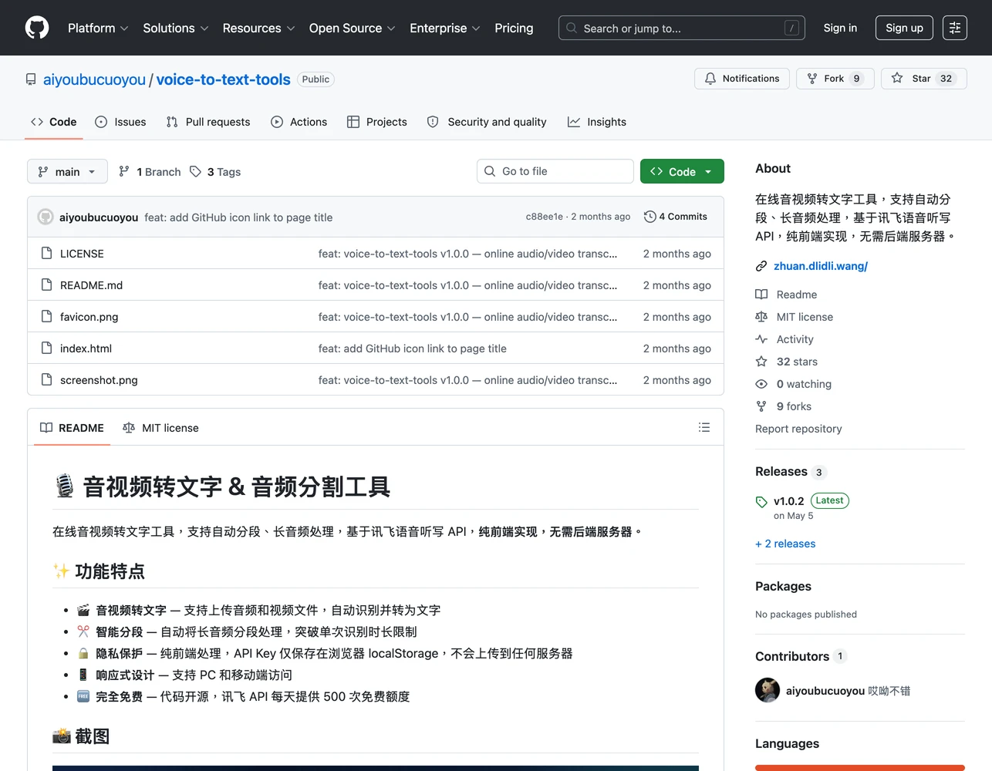Open the voice-to-text-tools repository link
The height and width of the screenshot is (771, 992).
(223, 79)
